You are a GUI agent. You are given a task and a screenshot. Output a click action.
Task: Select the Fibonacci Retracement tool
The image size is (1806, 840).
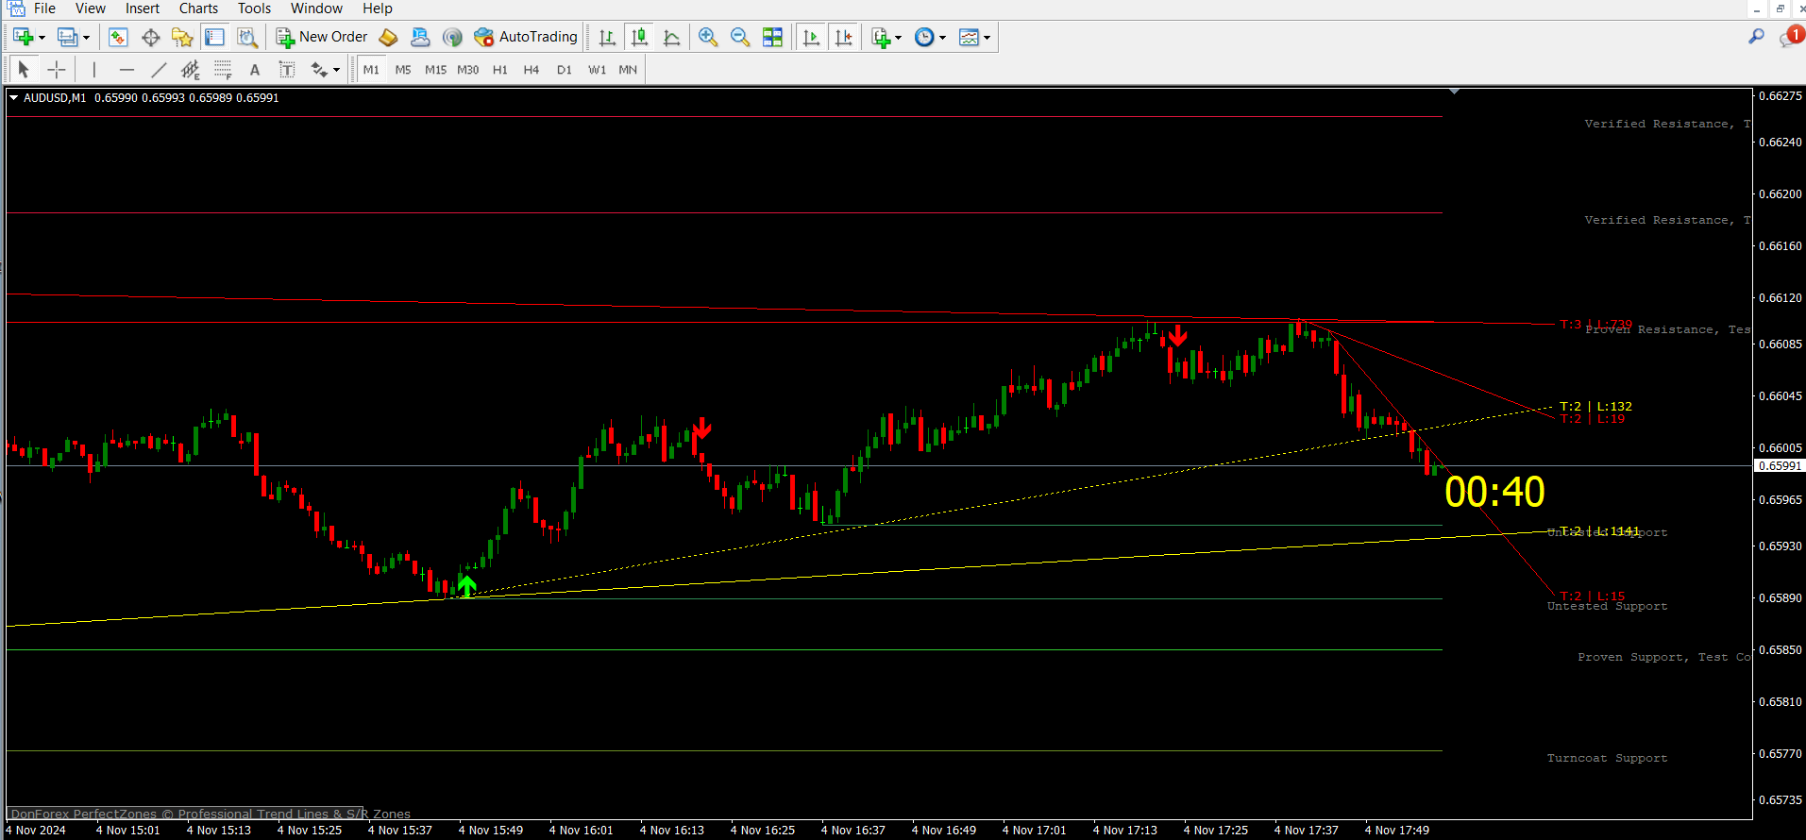[x=223, y=69]
